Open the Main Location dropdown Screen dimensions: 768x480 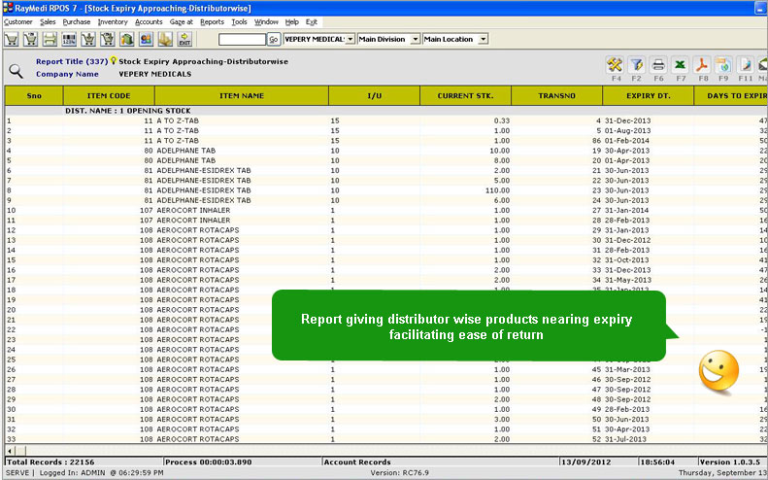(x=483, y=39)
